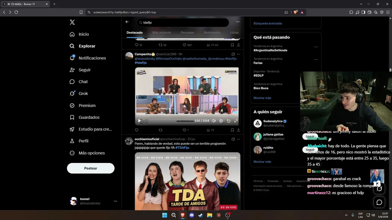Click the browser address bar
Viewport: 392px width, 220px height.
pyautogui.click(x=187, y=12)
